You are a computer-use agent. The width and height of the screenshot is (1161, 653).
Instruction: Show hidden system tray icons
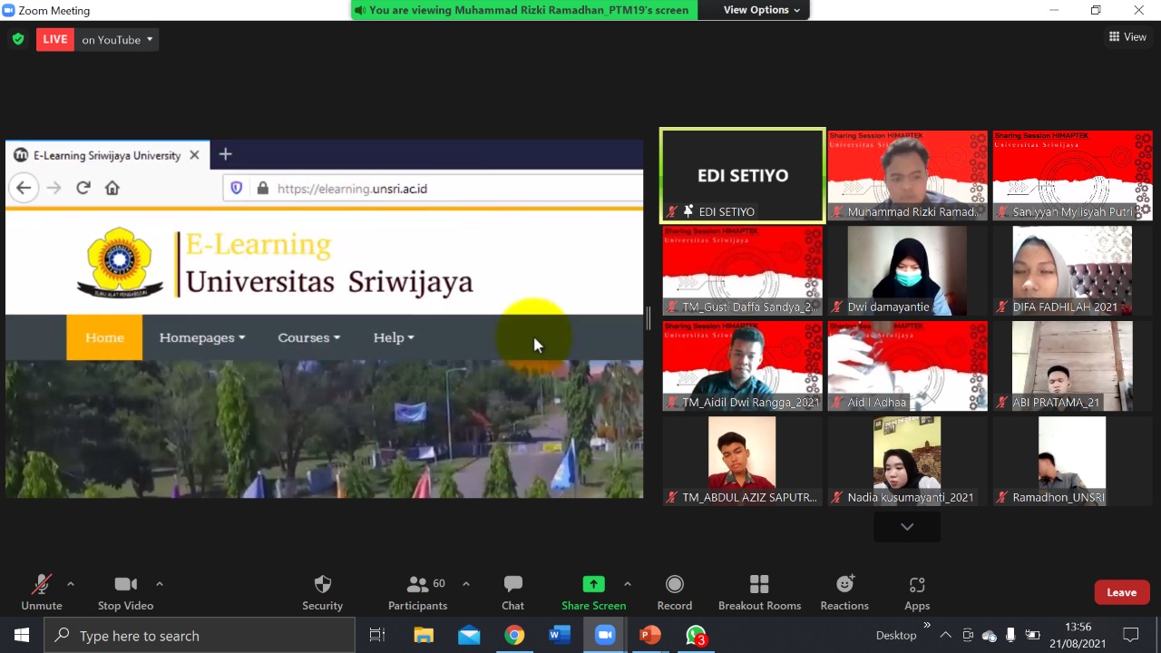point(945,636)
